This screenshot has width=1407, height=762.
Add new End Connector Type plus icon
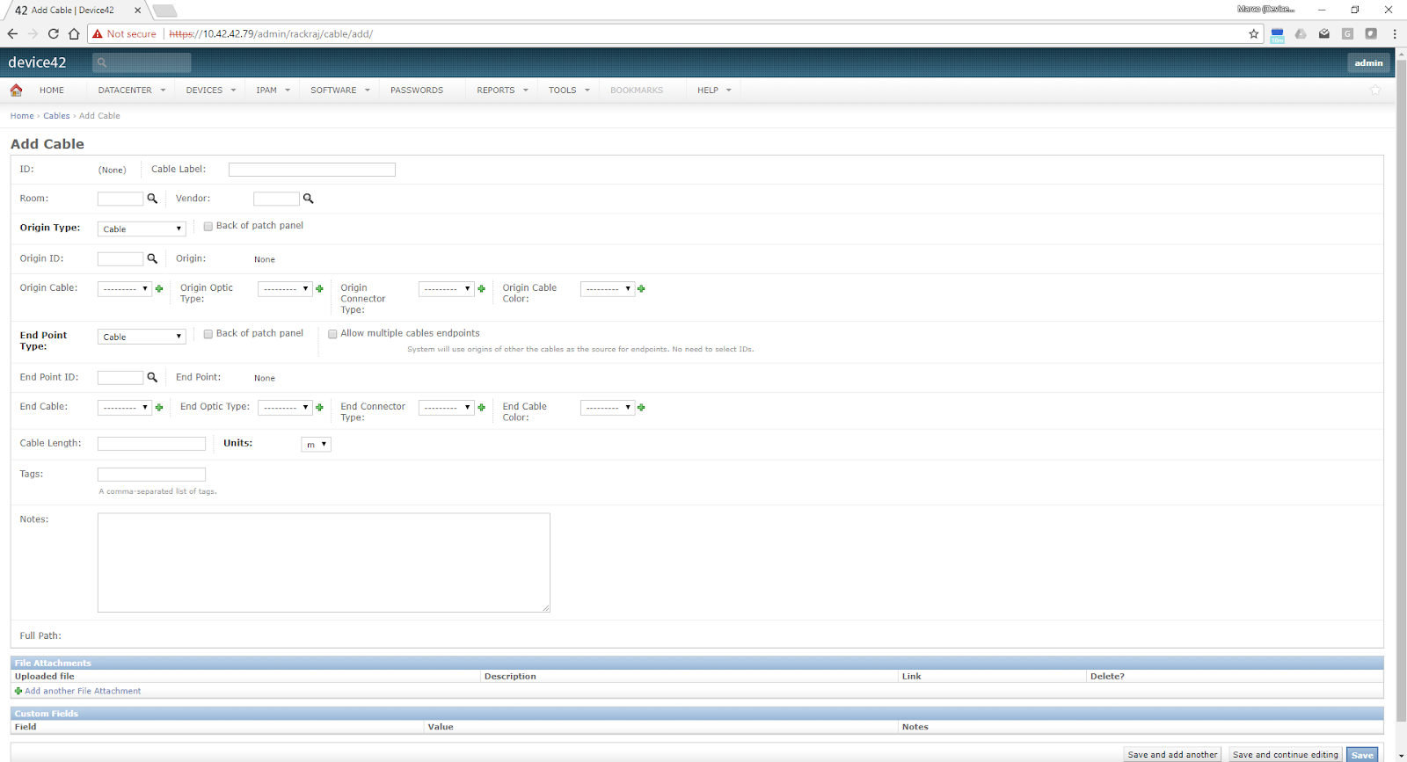pyautogui.click(x=481, y=407)
